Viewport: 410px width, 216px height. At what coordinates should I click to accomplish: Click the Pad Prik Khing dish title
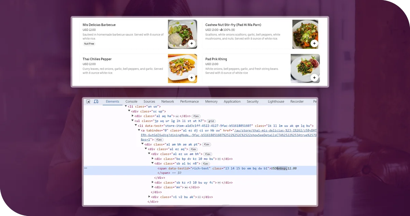point(216,59)
